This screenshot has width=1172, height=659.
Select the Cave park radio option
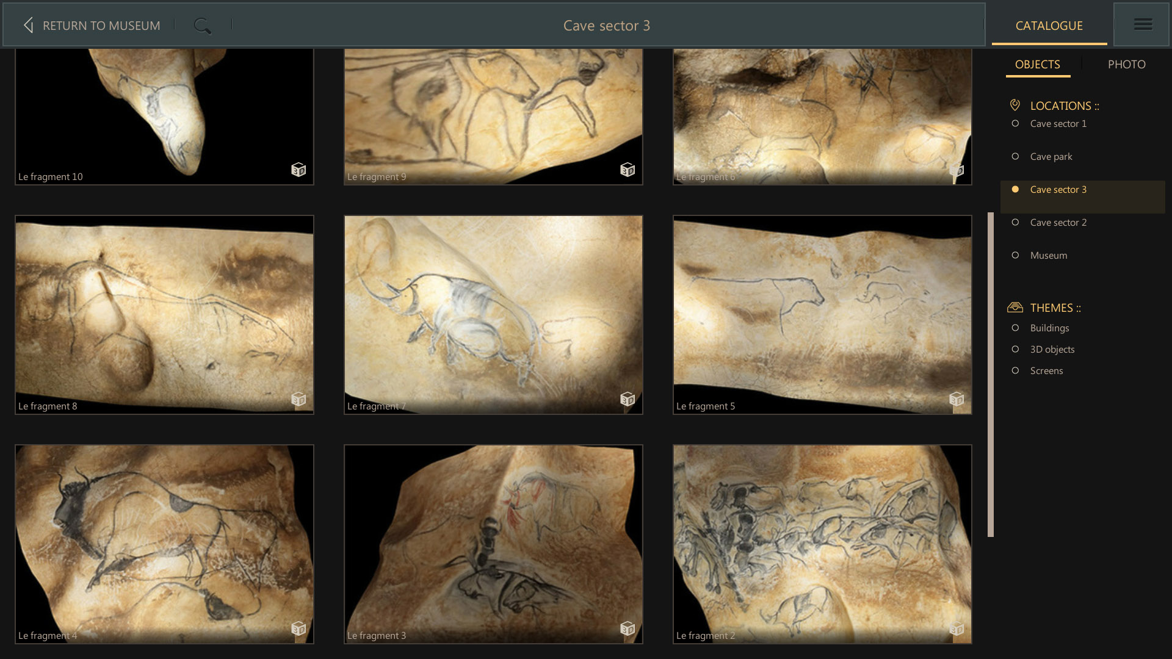click(1015, 156)
